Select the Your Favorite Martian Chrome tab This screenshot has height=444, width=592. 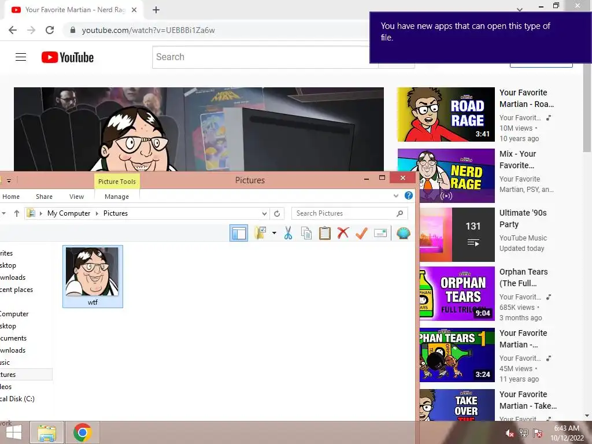coord(75,10)
